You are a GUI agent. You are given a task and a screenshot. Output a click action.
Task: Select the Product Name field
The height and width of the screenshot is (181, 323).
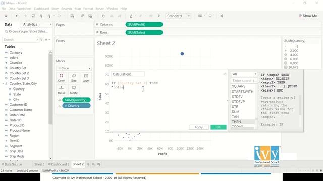(x=20, y=131)
